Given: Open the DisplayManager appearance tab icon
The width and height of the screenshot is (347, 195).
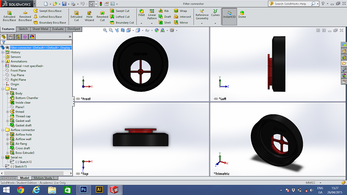Looking at the screenshot, I should pos(32,37).
